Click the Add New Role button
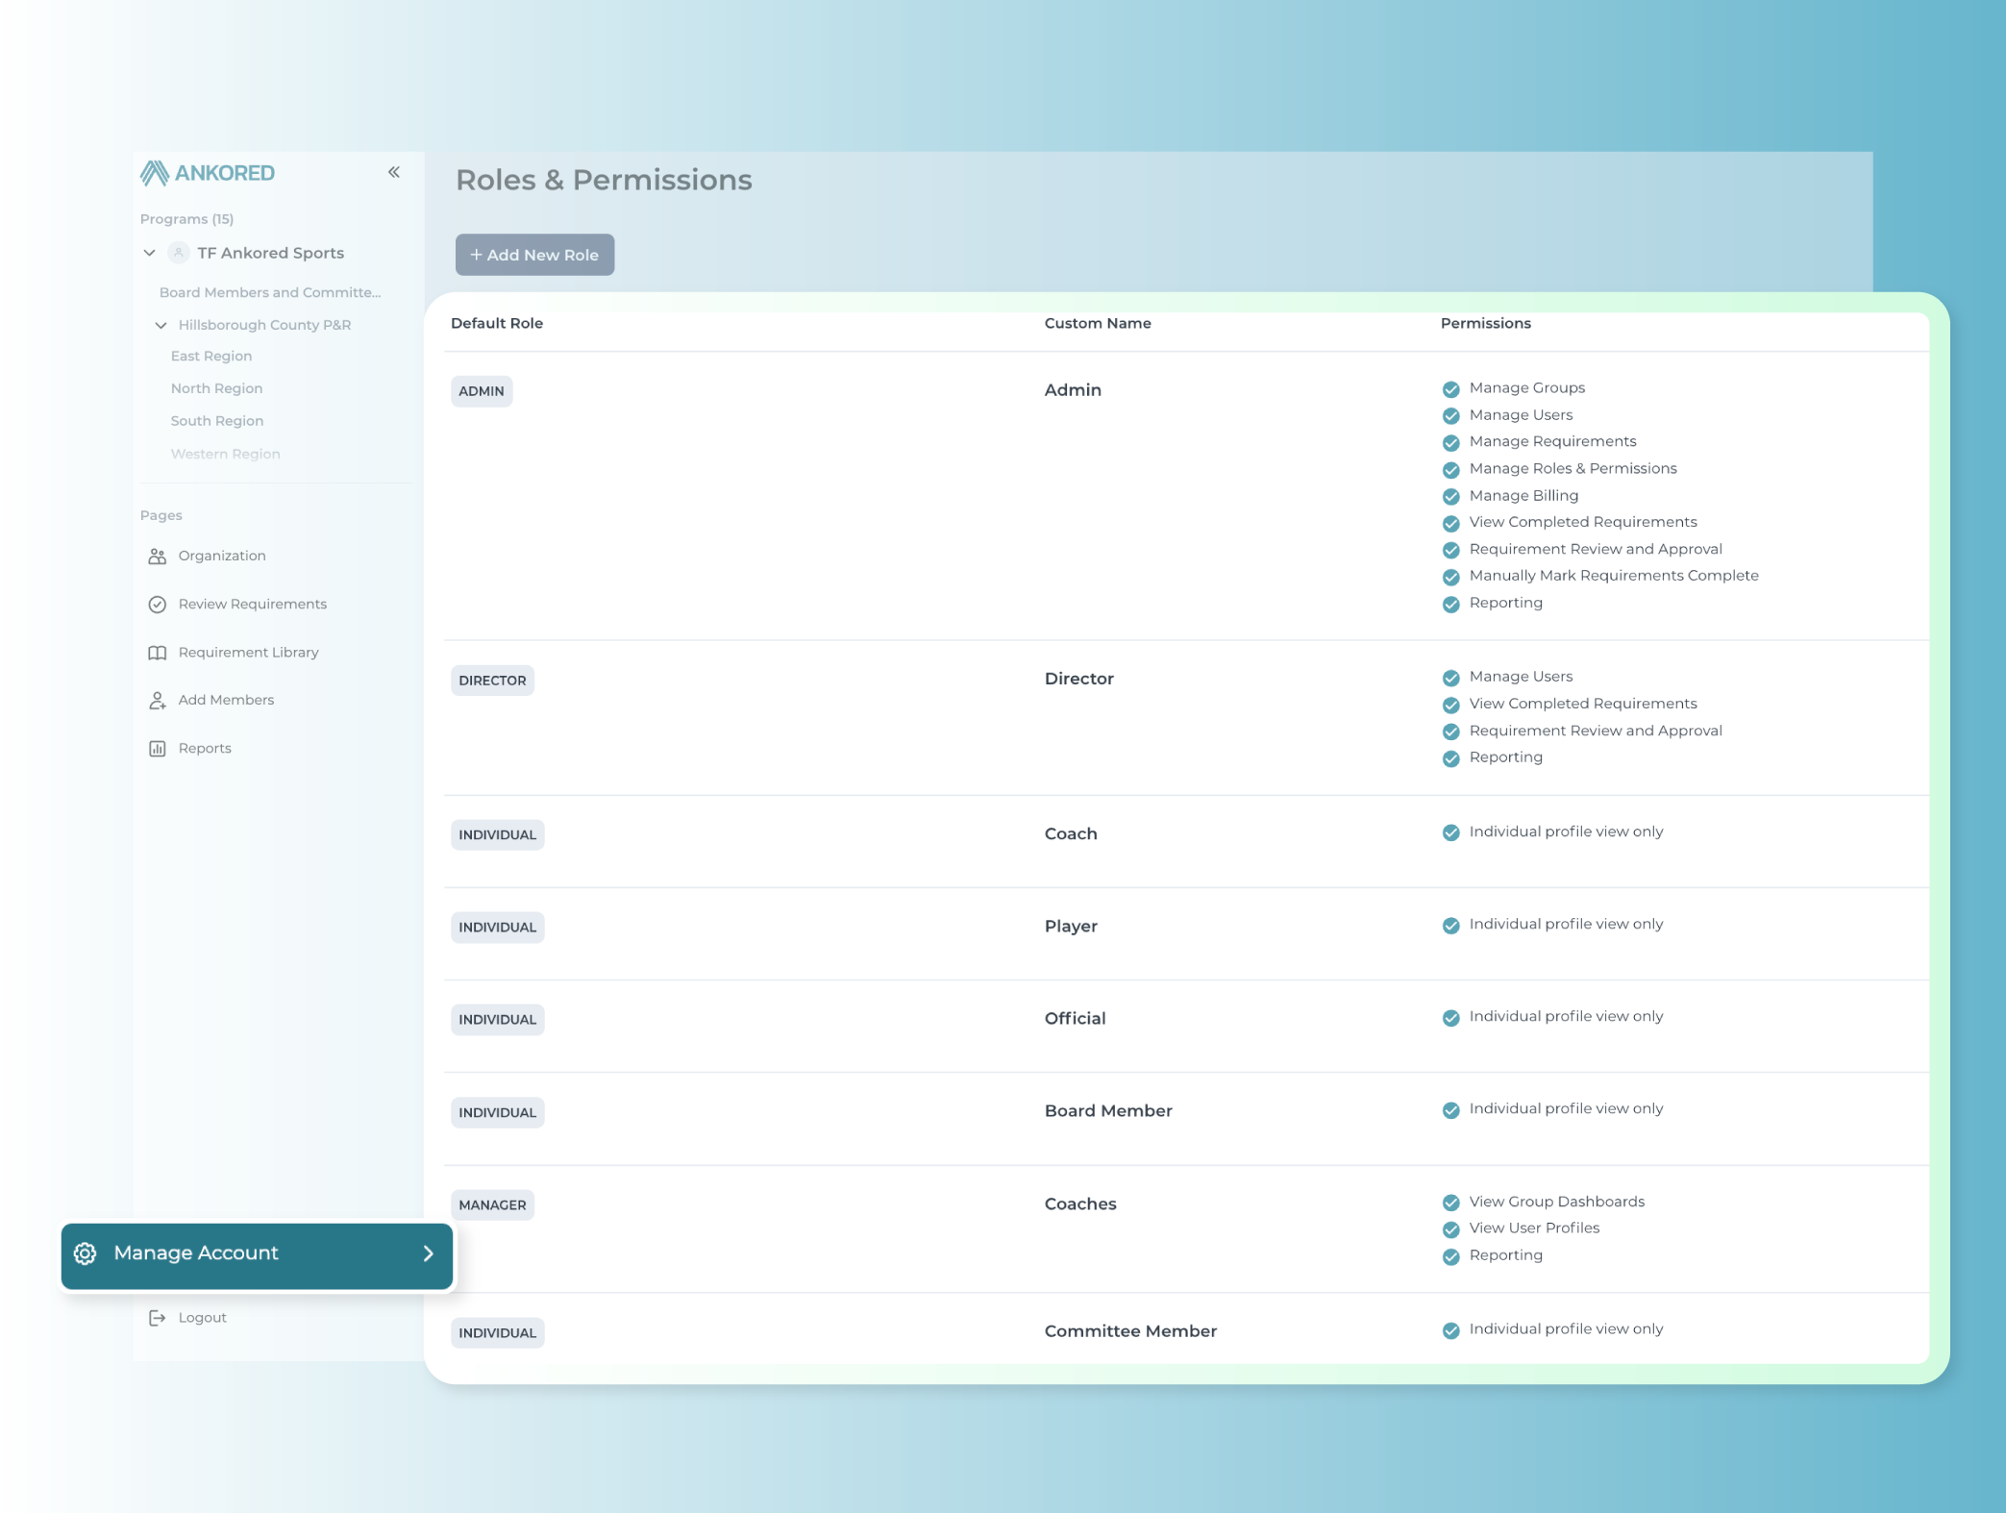Viewport: 2006px width, 1513px height. pyautogui.click(x=534, y=254)
